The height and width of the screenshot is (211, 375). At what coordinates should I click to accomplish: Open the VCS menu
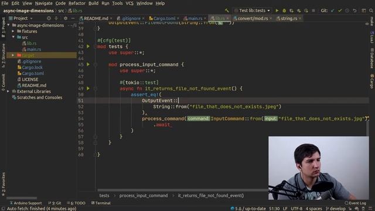pos(129,4)
